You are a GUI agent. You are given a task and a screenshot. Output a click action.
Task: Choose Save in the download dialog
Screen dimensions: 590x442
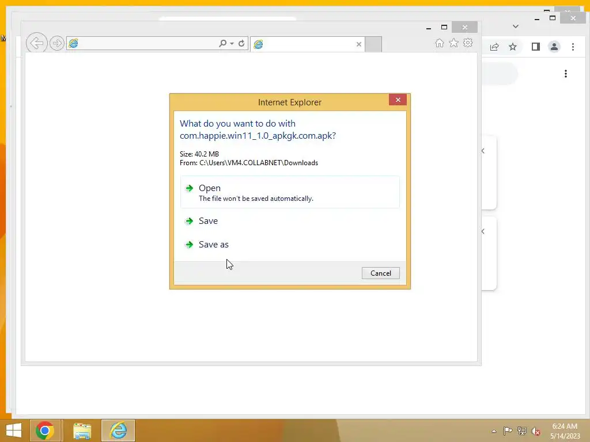click(290, 221)
